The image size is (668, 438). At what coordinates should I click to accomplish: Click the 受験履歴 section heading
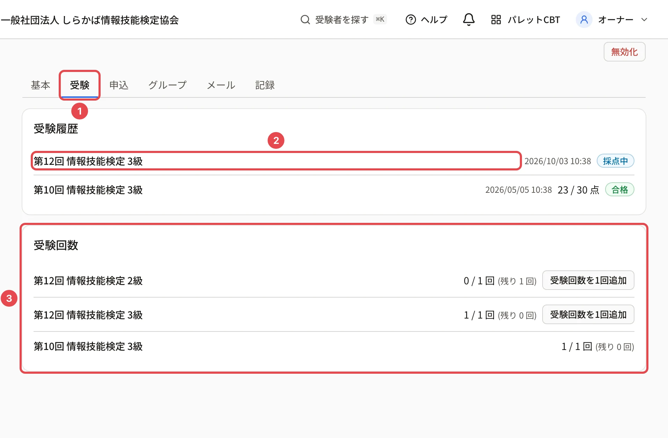56,129
